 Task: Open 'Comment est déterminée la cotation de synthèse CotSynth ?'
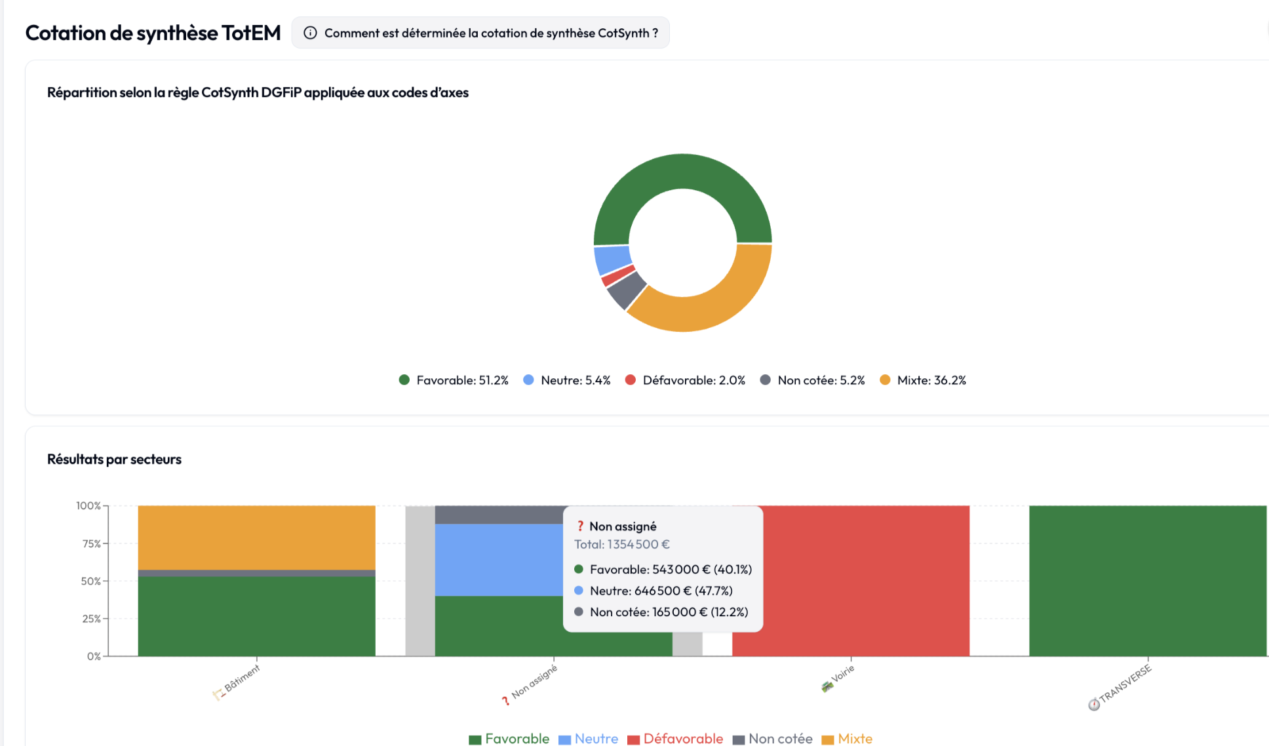pyautogui.click(x=480, y=32)
